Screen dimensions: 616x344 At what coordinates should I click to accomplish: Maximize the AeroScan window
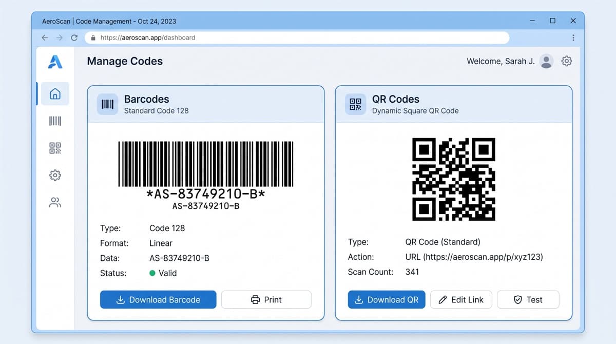pos(552,21)
